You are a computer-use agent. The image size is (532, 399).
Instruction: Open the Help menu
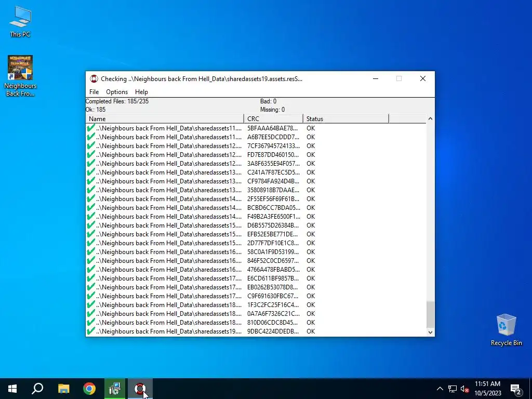coord(141,92)
